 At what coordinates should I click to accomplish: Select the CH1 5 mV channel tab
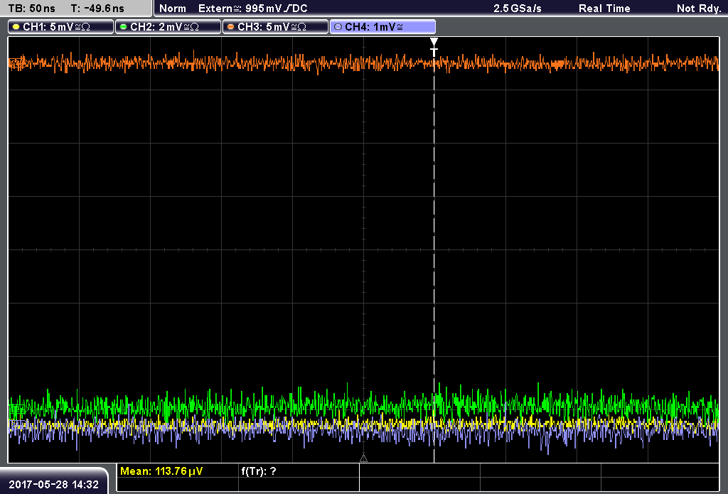click(61, 27)
